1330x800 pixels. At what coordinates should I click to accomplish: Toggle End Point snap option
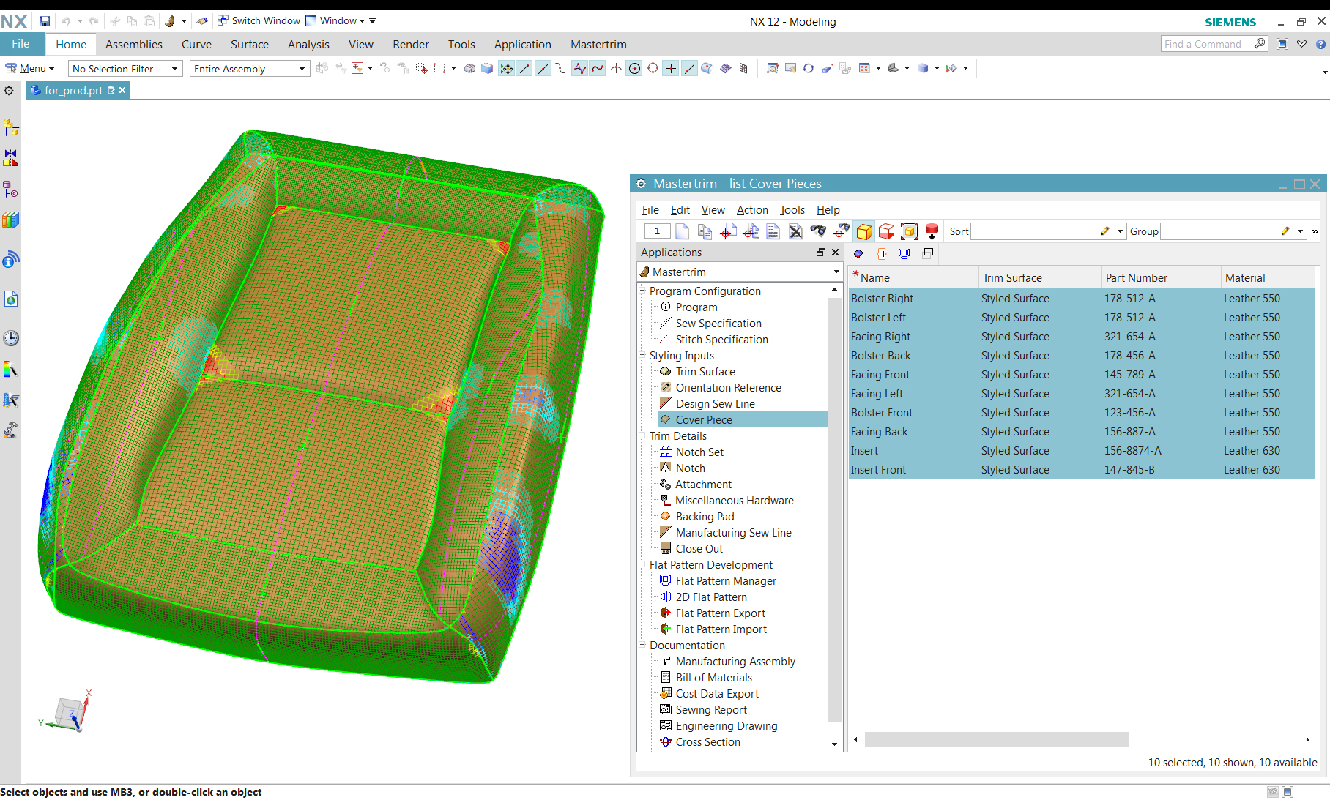524,68
